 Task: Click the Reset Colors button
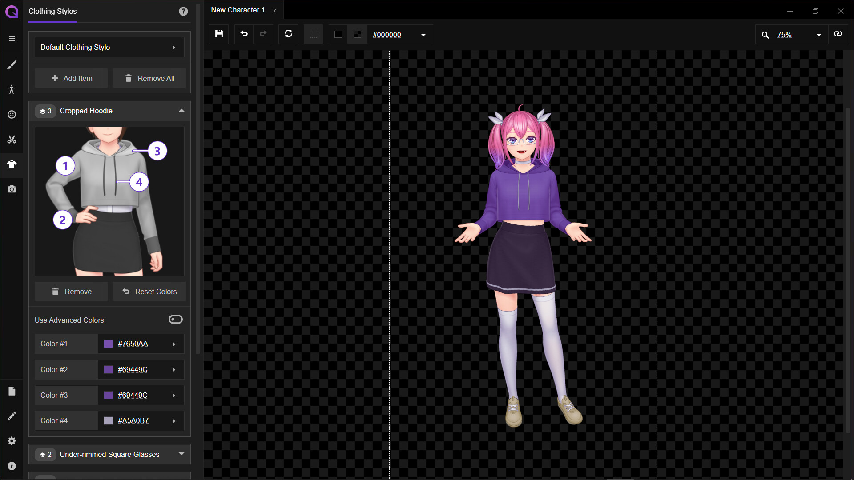tap(149, 292)
